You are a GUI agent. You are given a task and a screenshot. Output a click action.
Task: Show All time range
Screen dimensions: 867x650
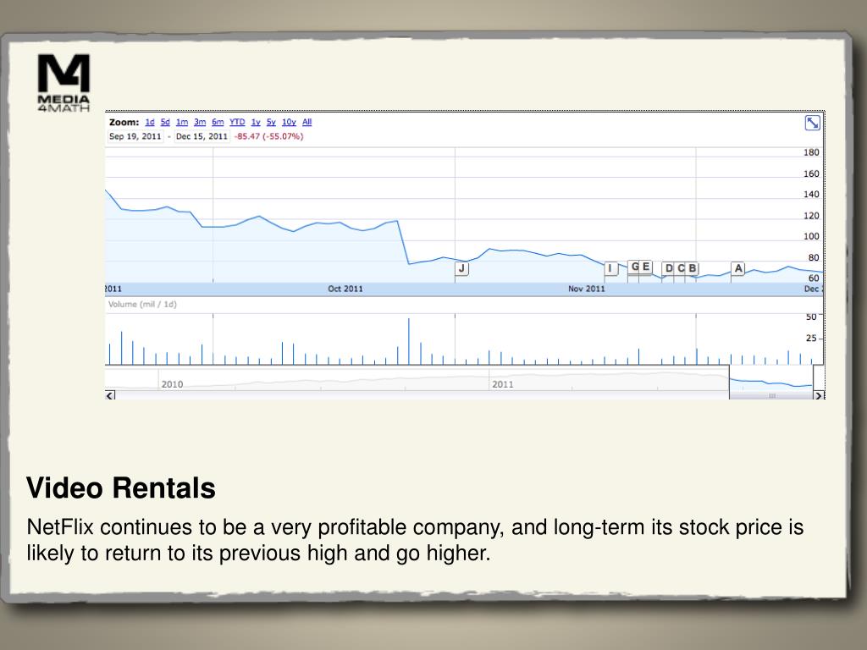tap(306, 122)
